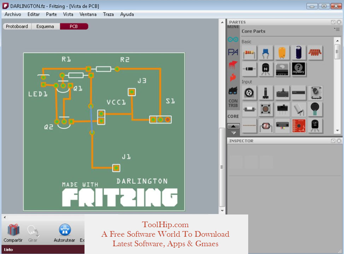Click the LED1 label on the PCB
Screen dimensions: 344x254
(38, 94)
